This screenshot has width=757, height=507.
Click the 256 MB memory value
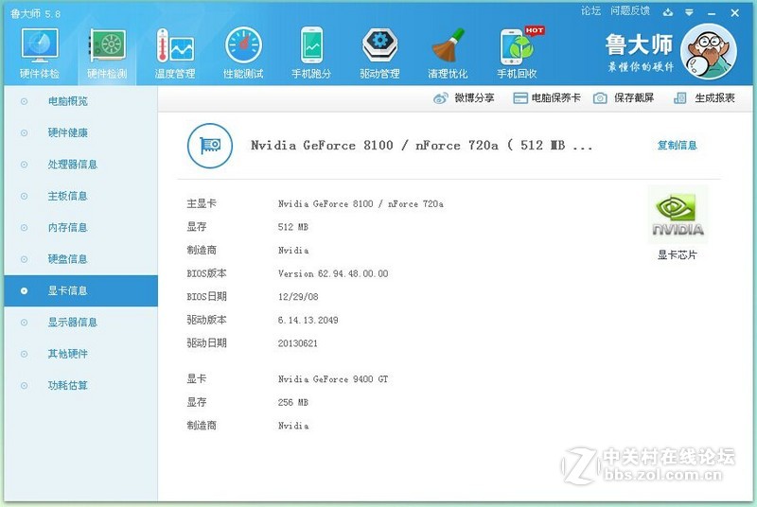[293, 402]
